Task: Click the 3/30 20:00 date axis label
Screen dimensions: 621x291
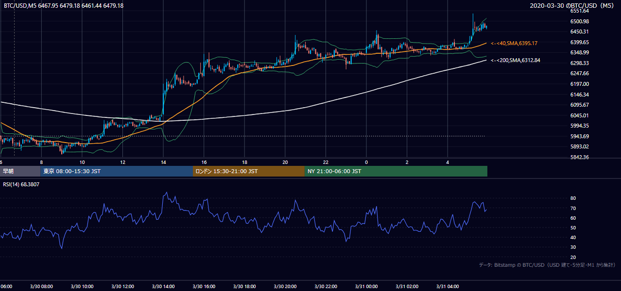Action: 285,287
